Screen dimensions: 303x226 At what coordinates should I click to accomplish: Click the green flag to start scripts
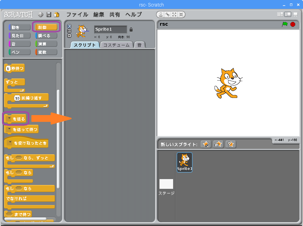point(285,24)
